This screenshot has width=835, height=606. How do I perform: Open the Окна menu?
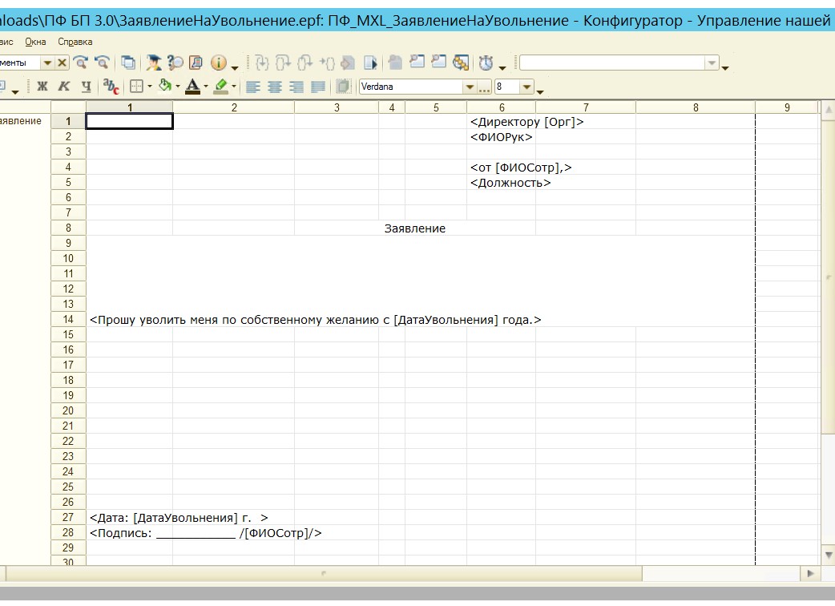(x=35, y=42)
